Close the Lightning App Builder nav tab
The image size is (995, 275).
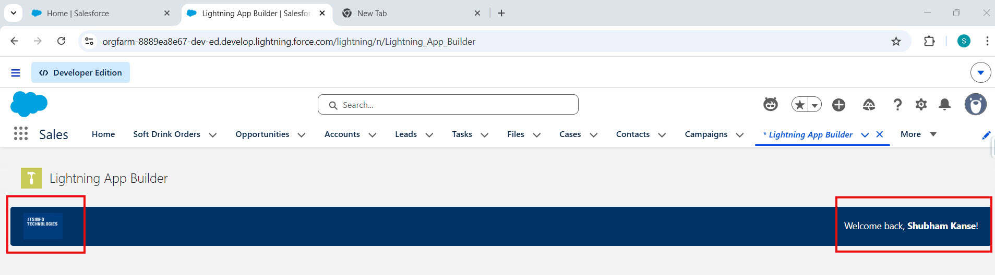pyautogui.click(x=880, y=134)
